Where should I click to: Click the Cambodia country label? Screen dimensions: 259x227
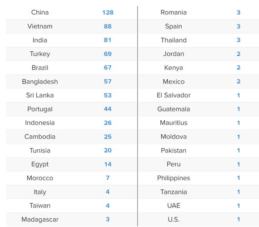[40, 137]
